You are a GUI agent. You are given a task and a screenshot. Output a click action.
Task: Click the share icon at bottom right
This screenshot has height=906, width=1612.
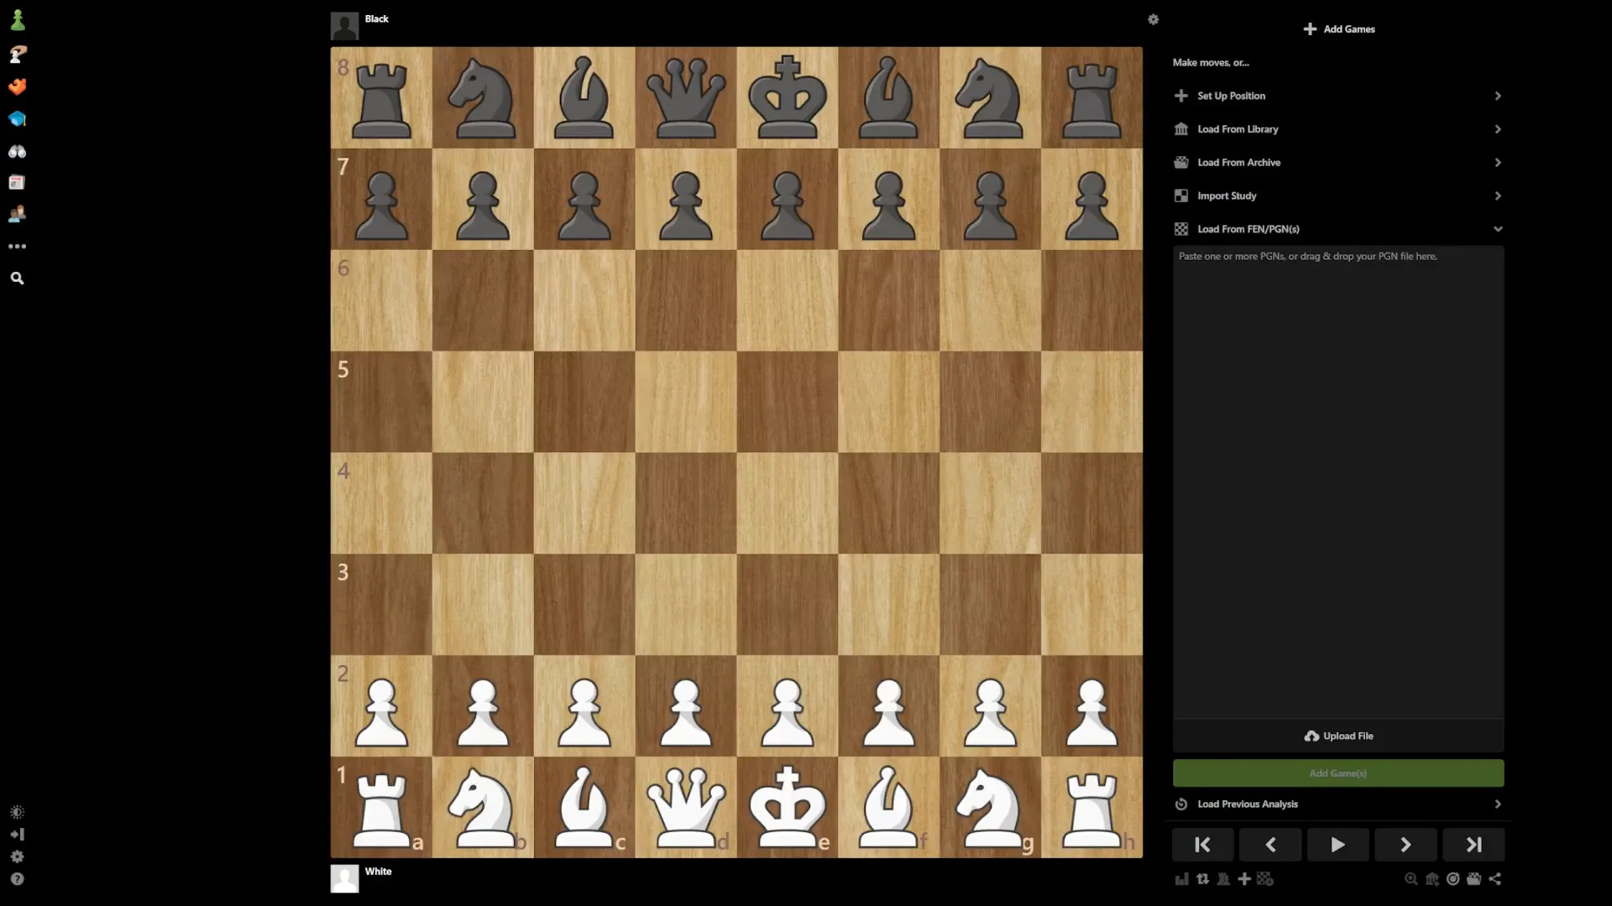(1494, 879)
